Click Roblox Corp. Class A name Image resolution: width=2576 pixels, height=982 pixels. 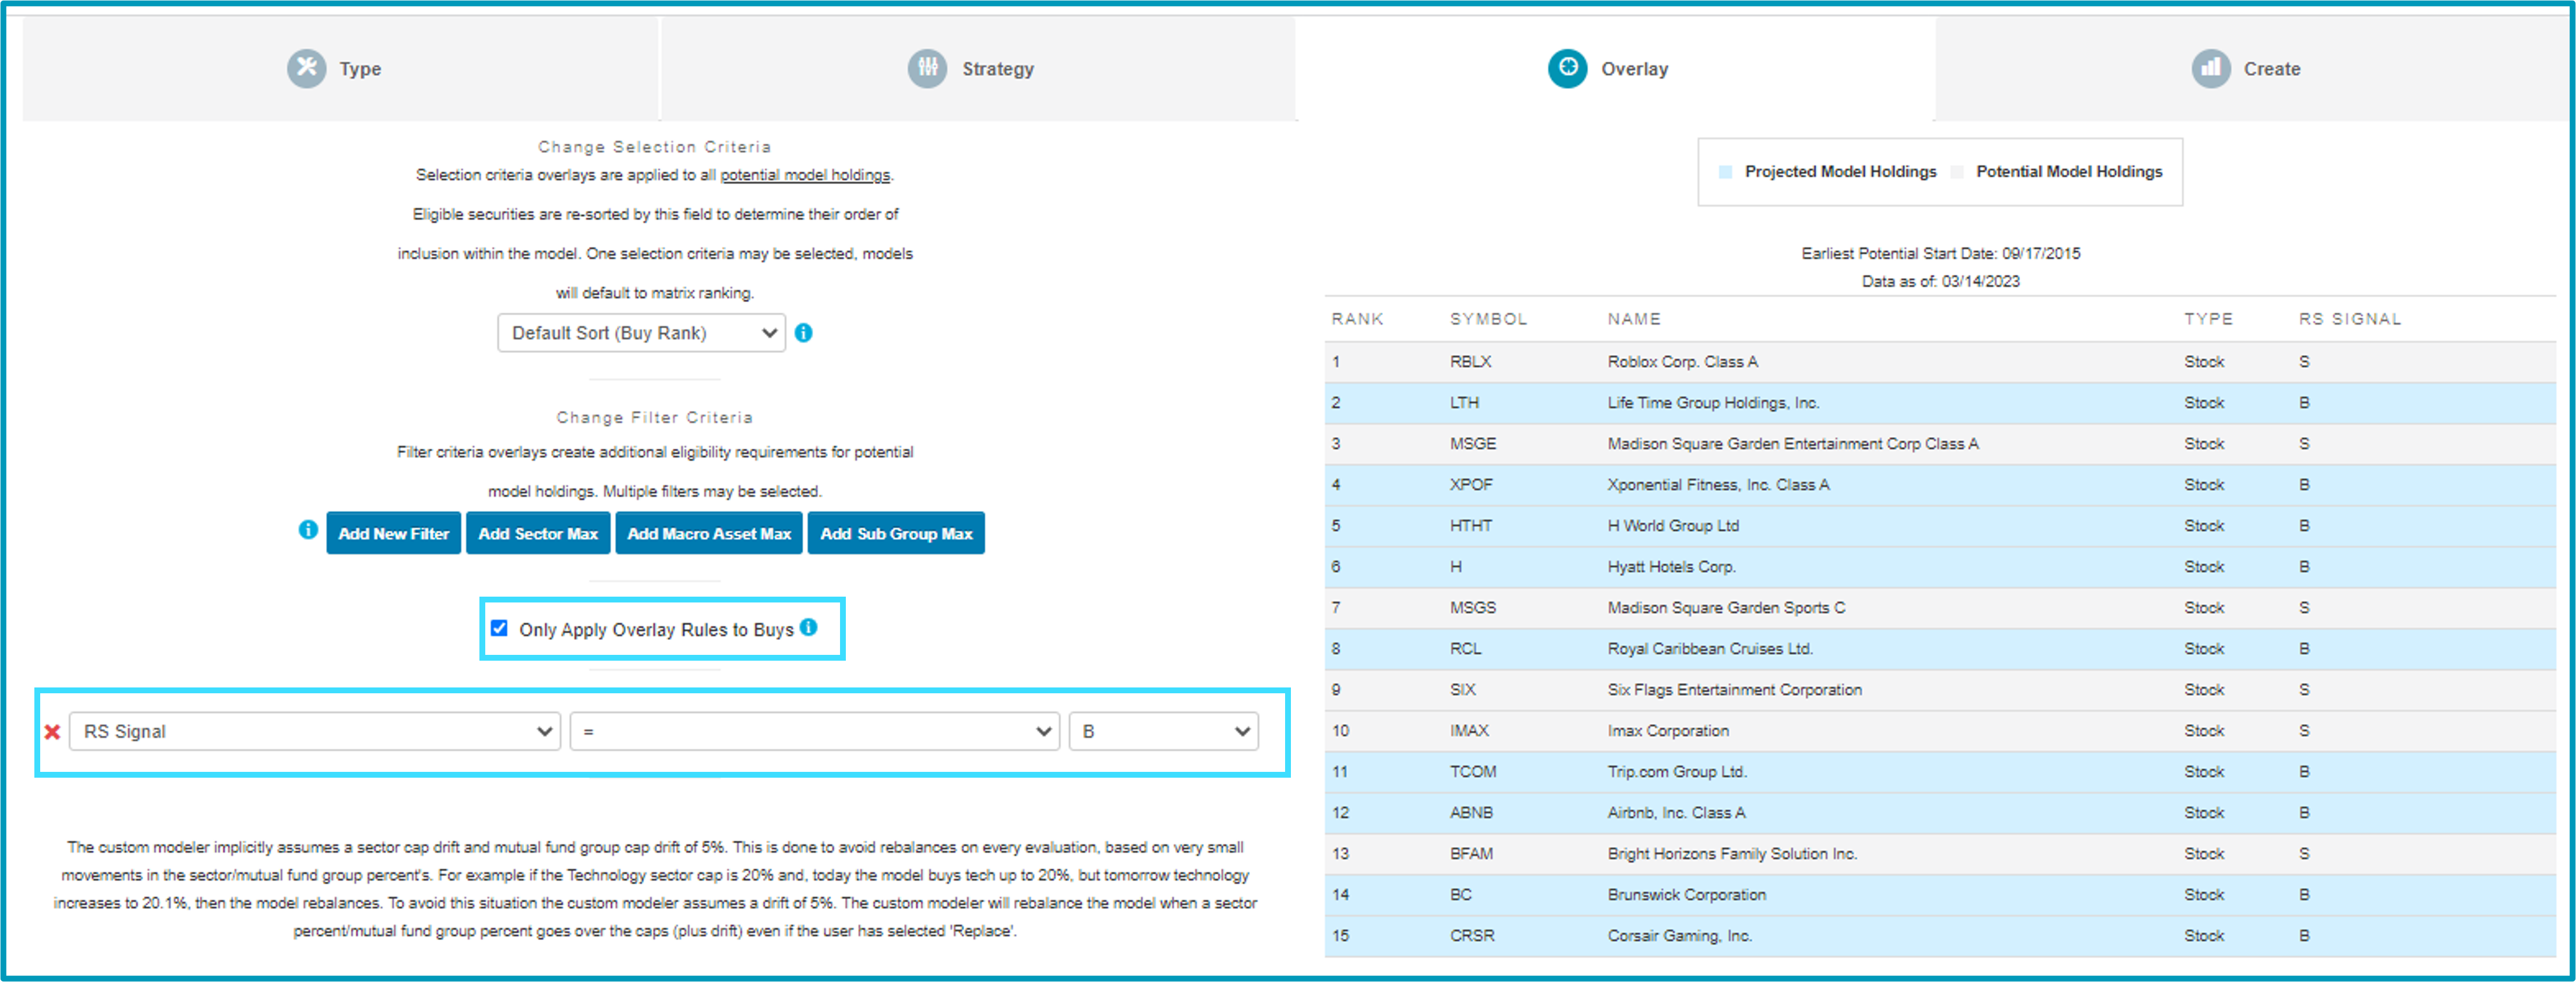tap(1682, 361)
